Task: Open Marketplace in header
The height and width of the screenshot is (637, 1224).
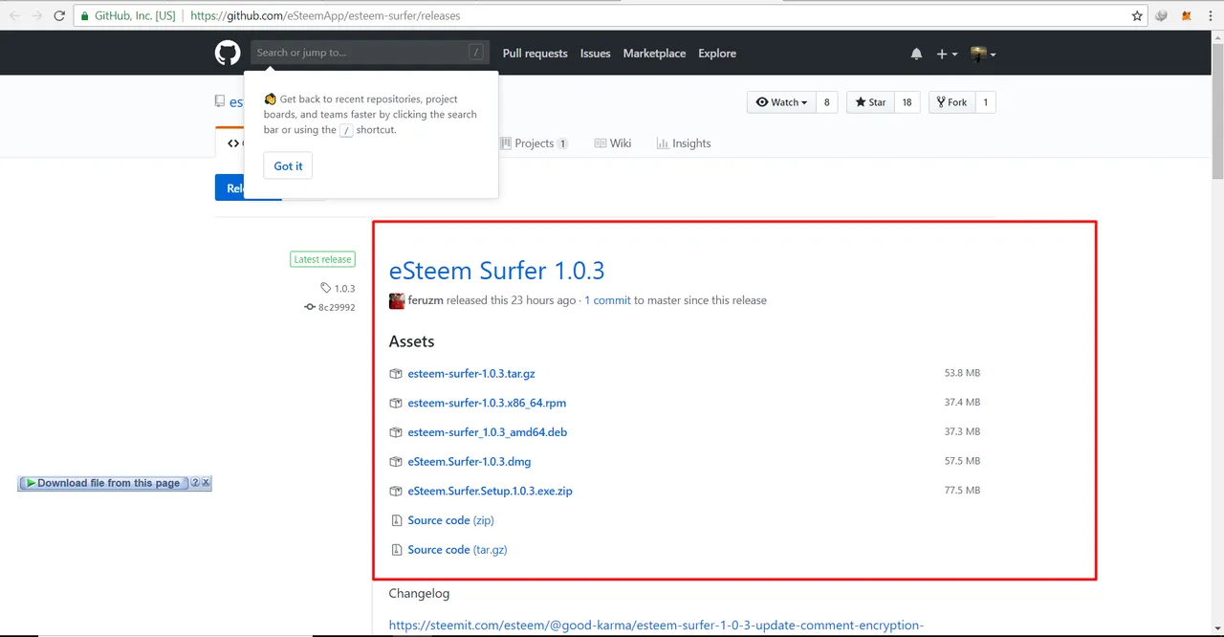Action: coord(654,54)
